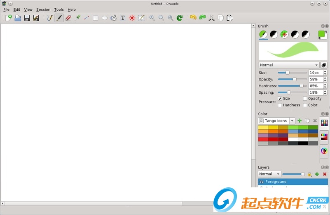Open the brush blend mode Normal dropdown

pos(289,65)
